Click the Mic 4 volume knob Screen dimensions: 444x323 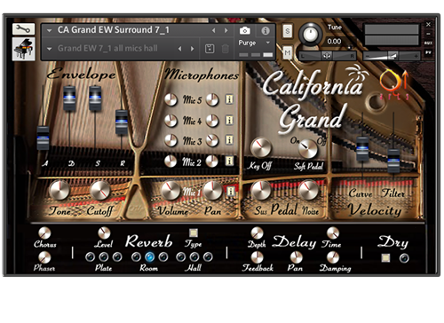pos(170,121)
